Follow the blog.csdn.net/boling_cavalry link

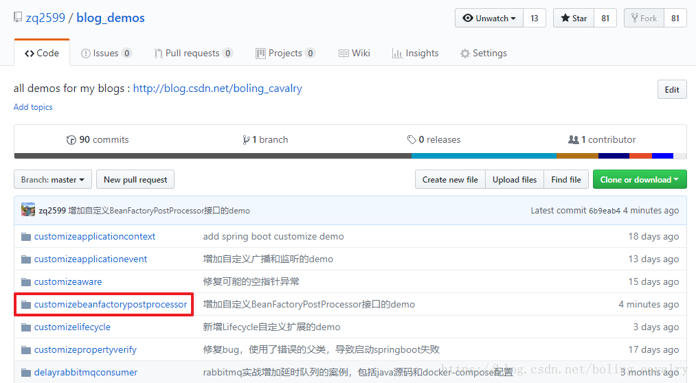(218, 89)
